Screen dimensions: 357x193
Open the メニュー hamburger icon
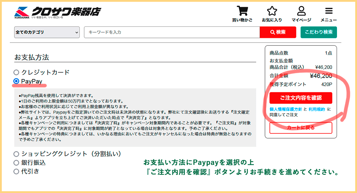pos(328,11)
